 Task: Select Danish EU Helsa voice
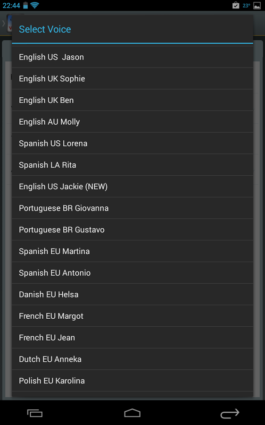(x=132, y=294)
